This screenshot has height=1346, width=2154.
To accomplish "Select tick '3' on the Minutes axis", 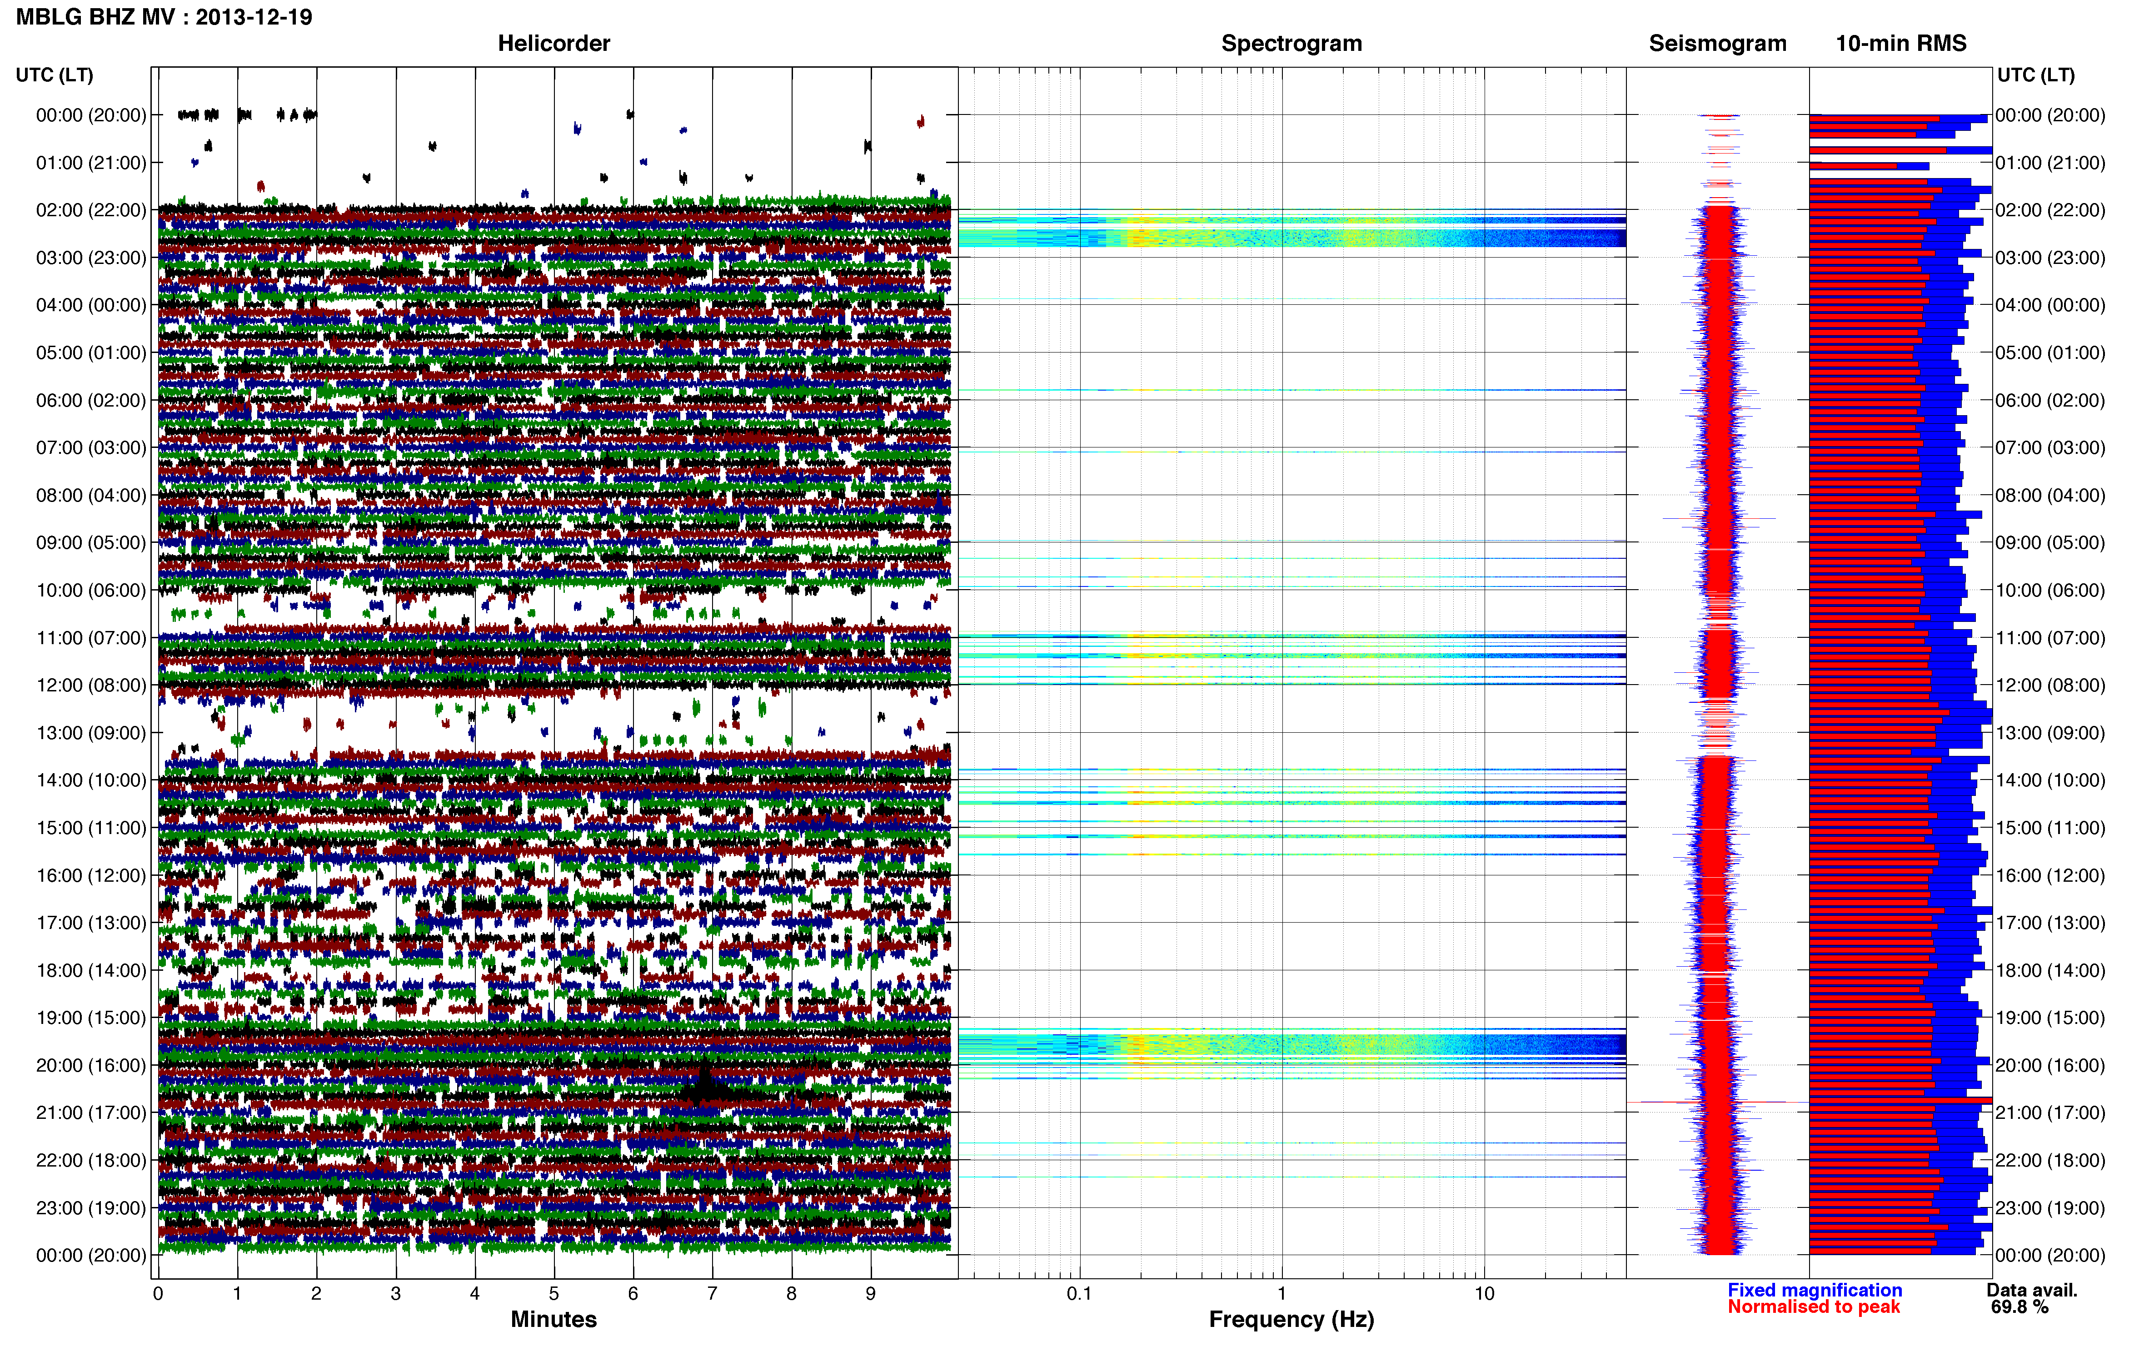I will [395, 1294].
